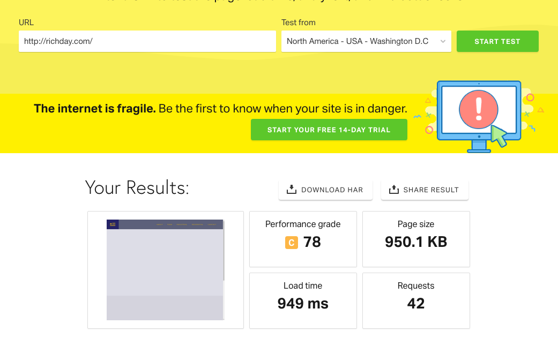The width and height of the screenshot is (558, 339).
Task: Expand the Test from location chevron
Action: point(443,41)
